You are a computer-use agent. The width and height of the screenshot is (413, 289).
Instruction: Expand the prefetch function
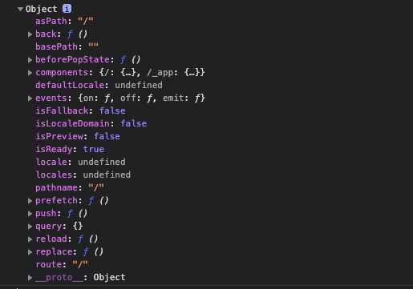coord(30,201)
